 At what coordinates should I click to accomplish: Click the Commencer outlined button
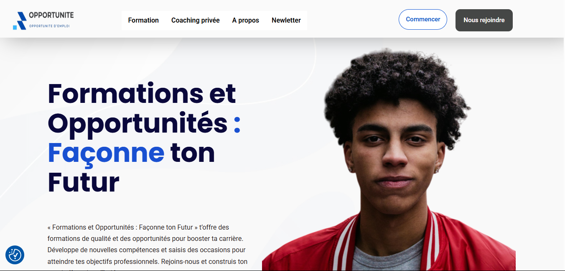(x=423, y=19)
